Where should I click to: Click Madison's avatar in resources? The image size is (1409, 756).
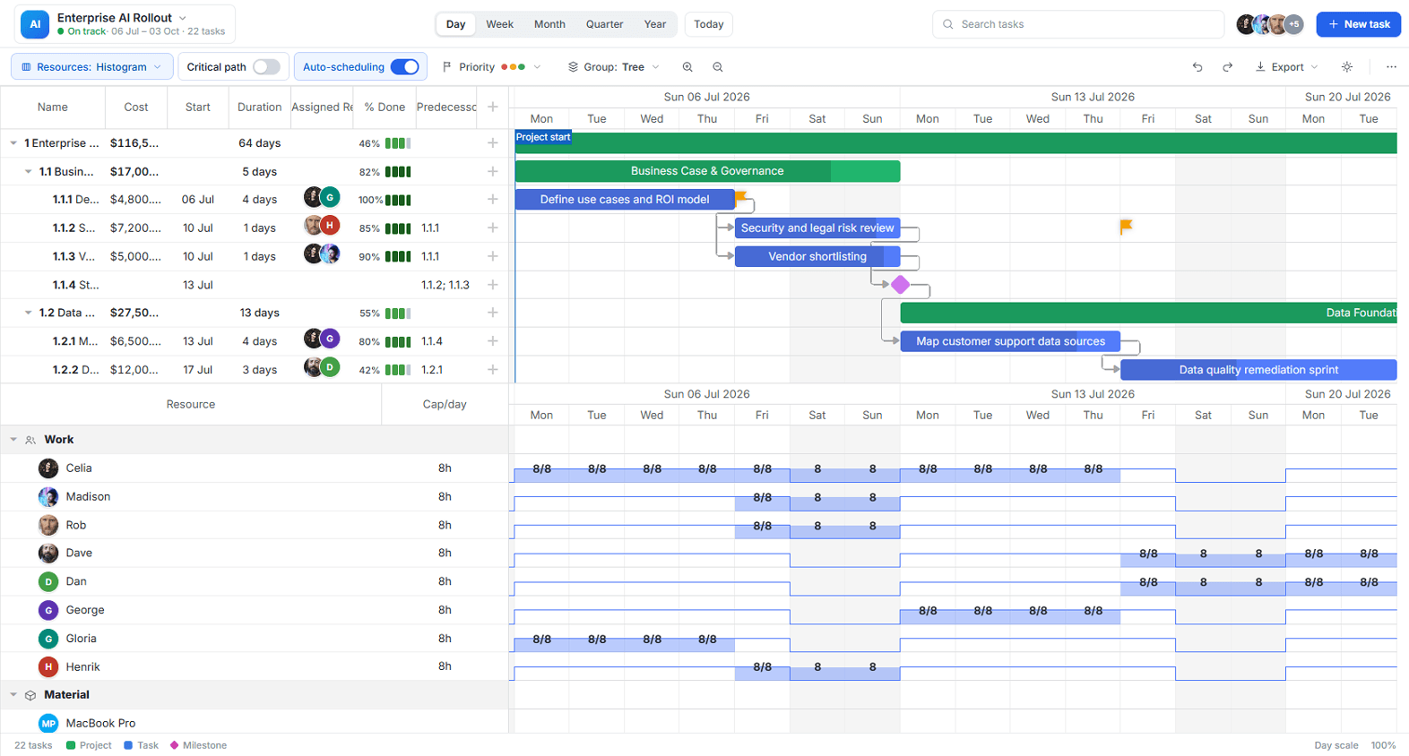click(48, 497)
